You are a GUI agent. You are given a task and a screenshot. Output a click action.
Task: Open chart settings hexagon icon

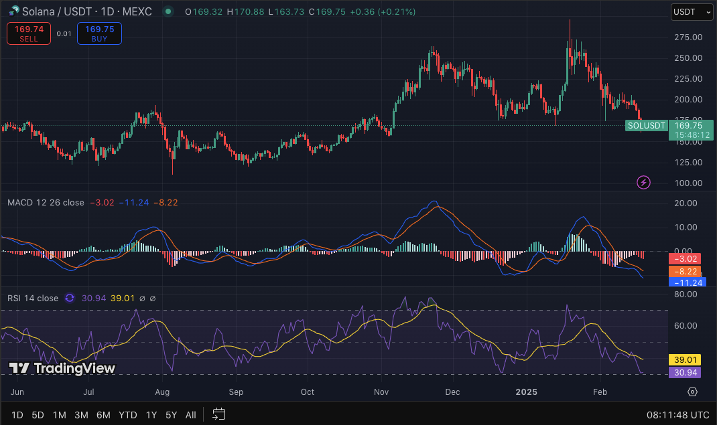pyautogui.click(x=692, y=392)
